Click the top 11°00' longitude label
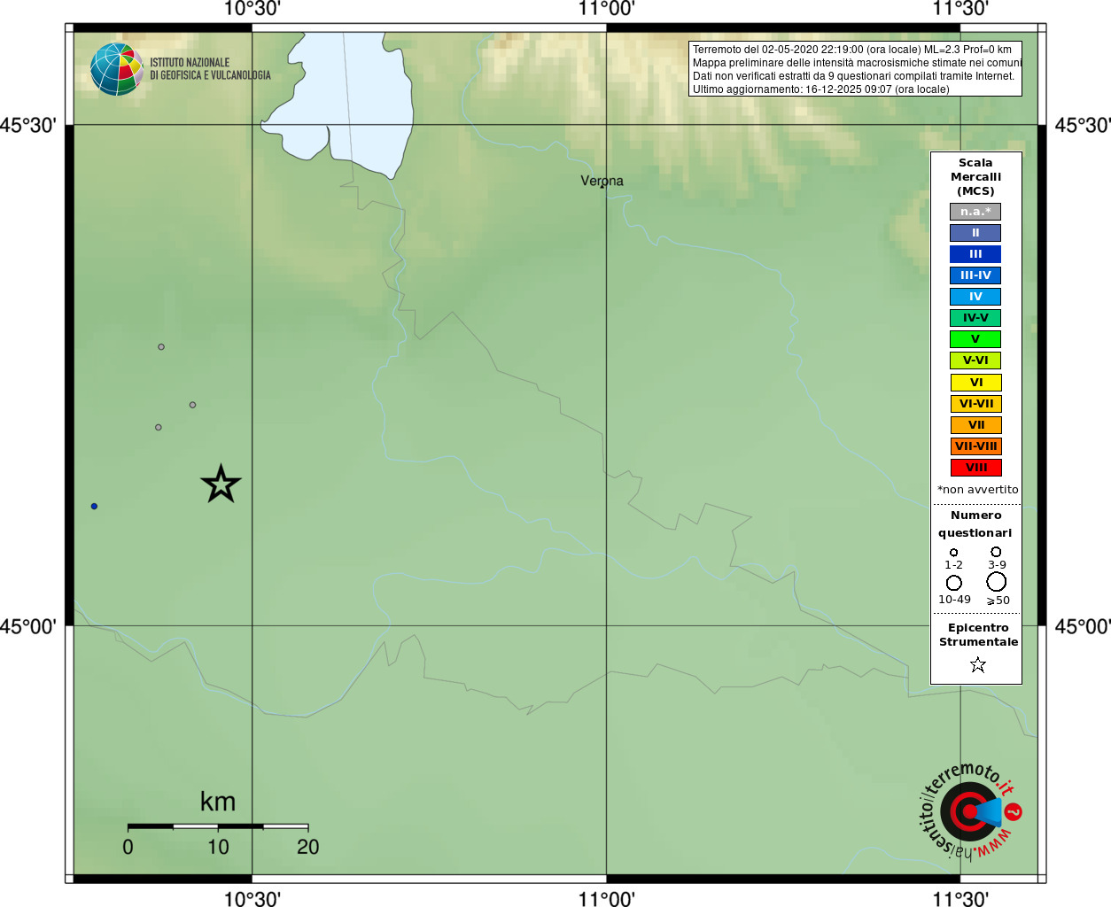Screen dimensions: 1111x907 point(606,9)
